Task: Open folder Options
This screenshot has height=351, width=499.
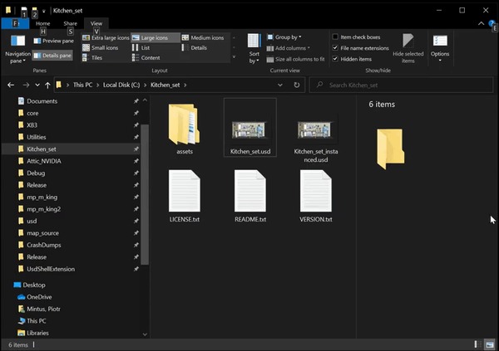Action: [440, 49]
